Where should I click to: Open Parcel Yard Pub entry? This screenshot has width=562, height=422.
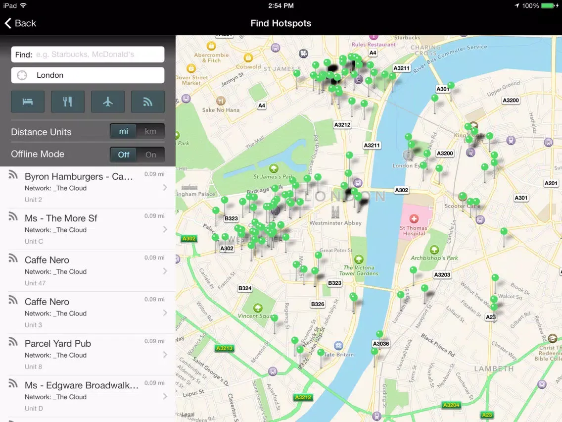tap(88, 354)
